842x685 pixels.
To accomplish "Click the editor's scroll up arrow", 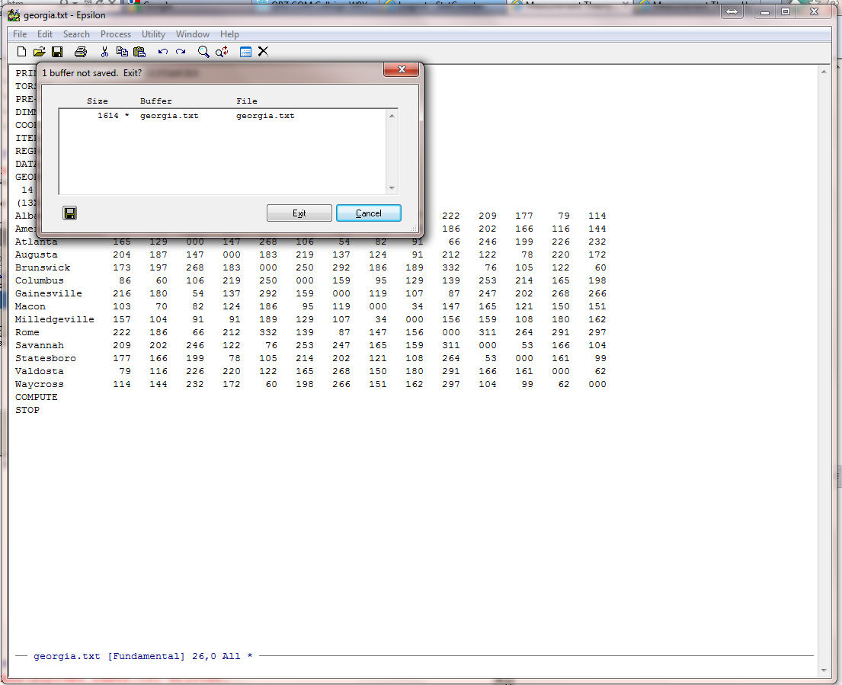I will pos(824,72).
